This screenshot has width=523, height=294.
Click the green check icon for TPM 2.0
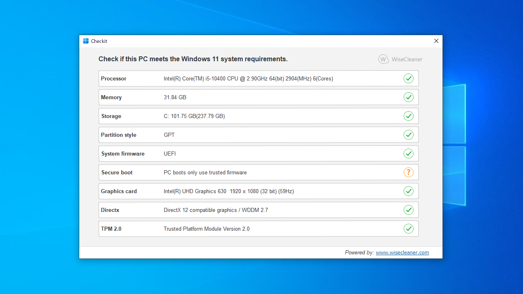tap(408, 229)
